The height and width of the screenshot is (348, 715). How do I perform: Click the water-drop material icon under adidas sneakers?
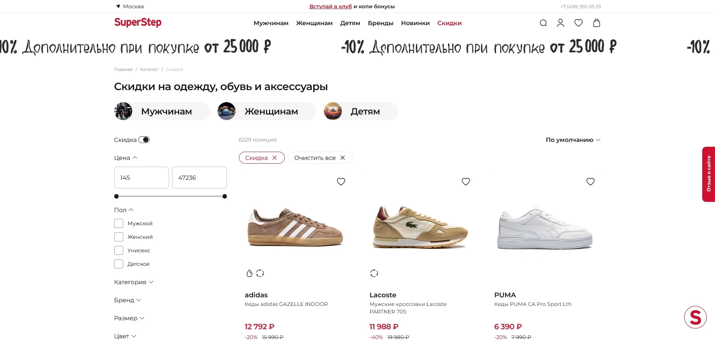tap(249, 273)
